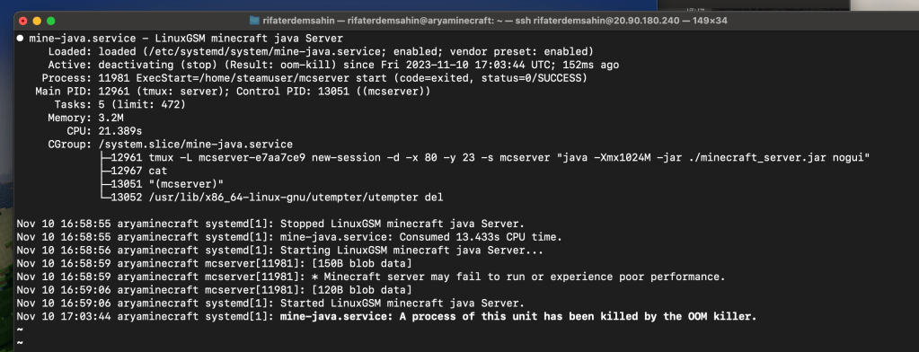Click the 'Minecraft server may fail to run' log line
919x352 pixels.
[371, 277]
